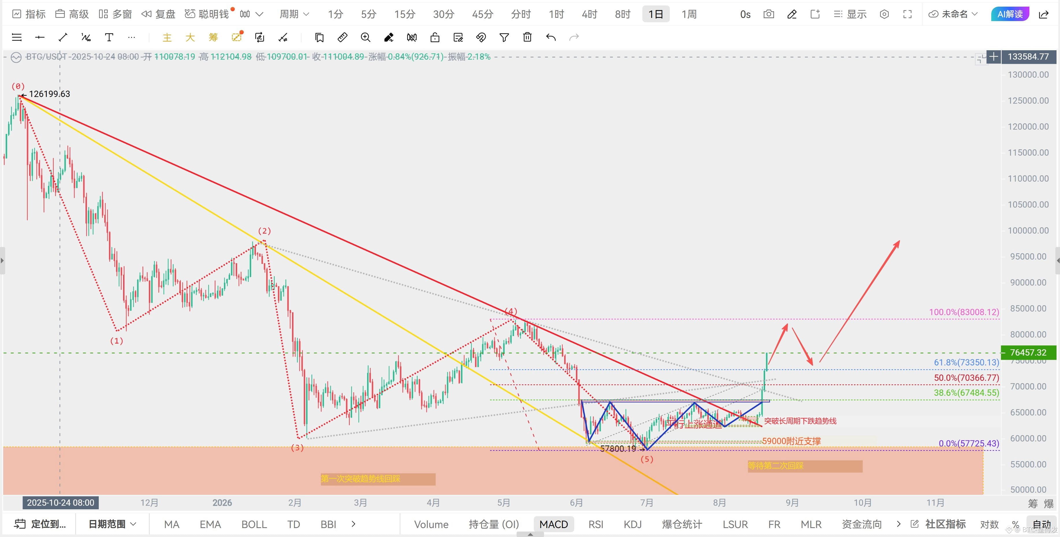
Task: Start 复盘 replay mode
Action: pyautogui.click(x=159, y=14)
